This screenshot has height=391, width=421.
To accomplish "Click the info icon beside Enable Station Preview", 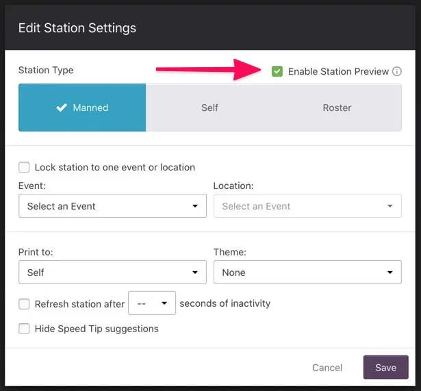I will coord(397,71).
